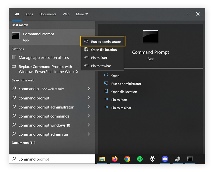Open the More filter dropdown
This screenshot has height=172, width=214.
(82, 14)
